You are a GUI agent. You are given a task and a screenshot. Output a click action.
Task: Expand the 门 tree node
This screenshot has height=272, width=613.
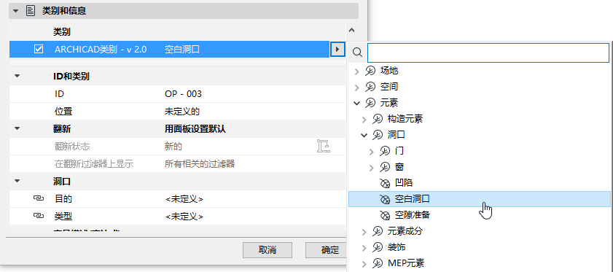pyautogui.click(x=372, y=152)
